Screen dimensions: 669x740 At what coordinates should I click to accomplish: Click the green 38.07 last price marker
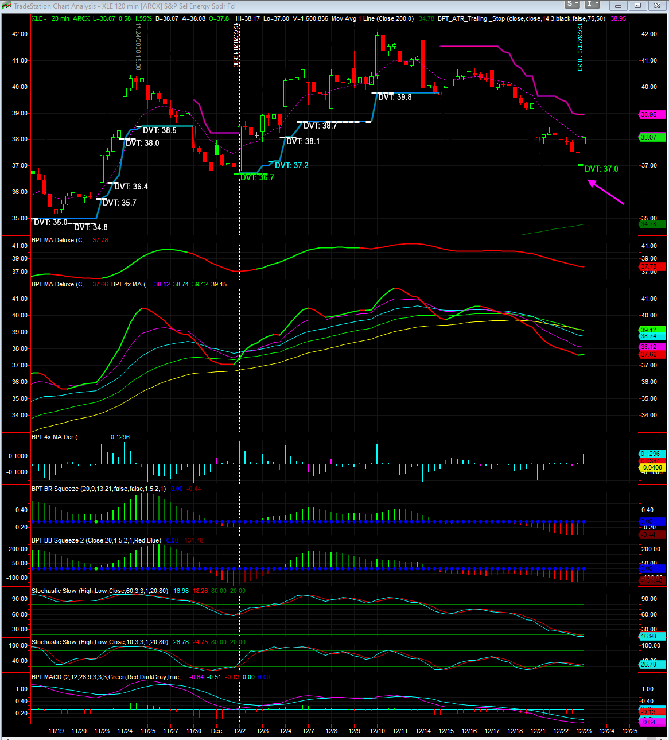pos(652,137)
